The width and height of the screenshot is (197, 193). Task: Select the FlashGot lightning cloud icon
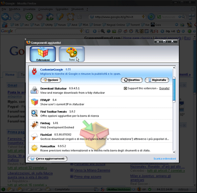(x=34, y=136)
